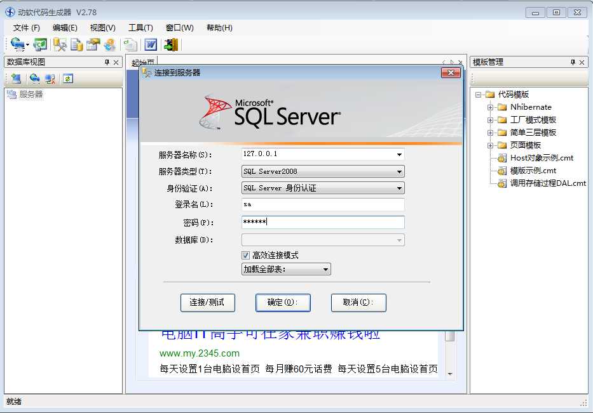The height and width of the screenshot is (413, 593).
Task: Click the database server connection toolbar icon
Action: 17,44
